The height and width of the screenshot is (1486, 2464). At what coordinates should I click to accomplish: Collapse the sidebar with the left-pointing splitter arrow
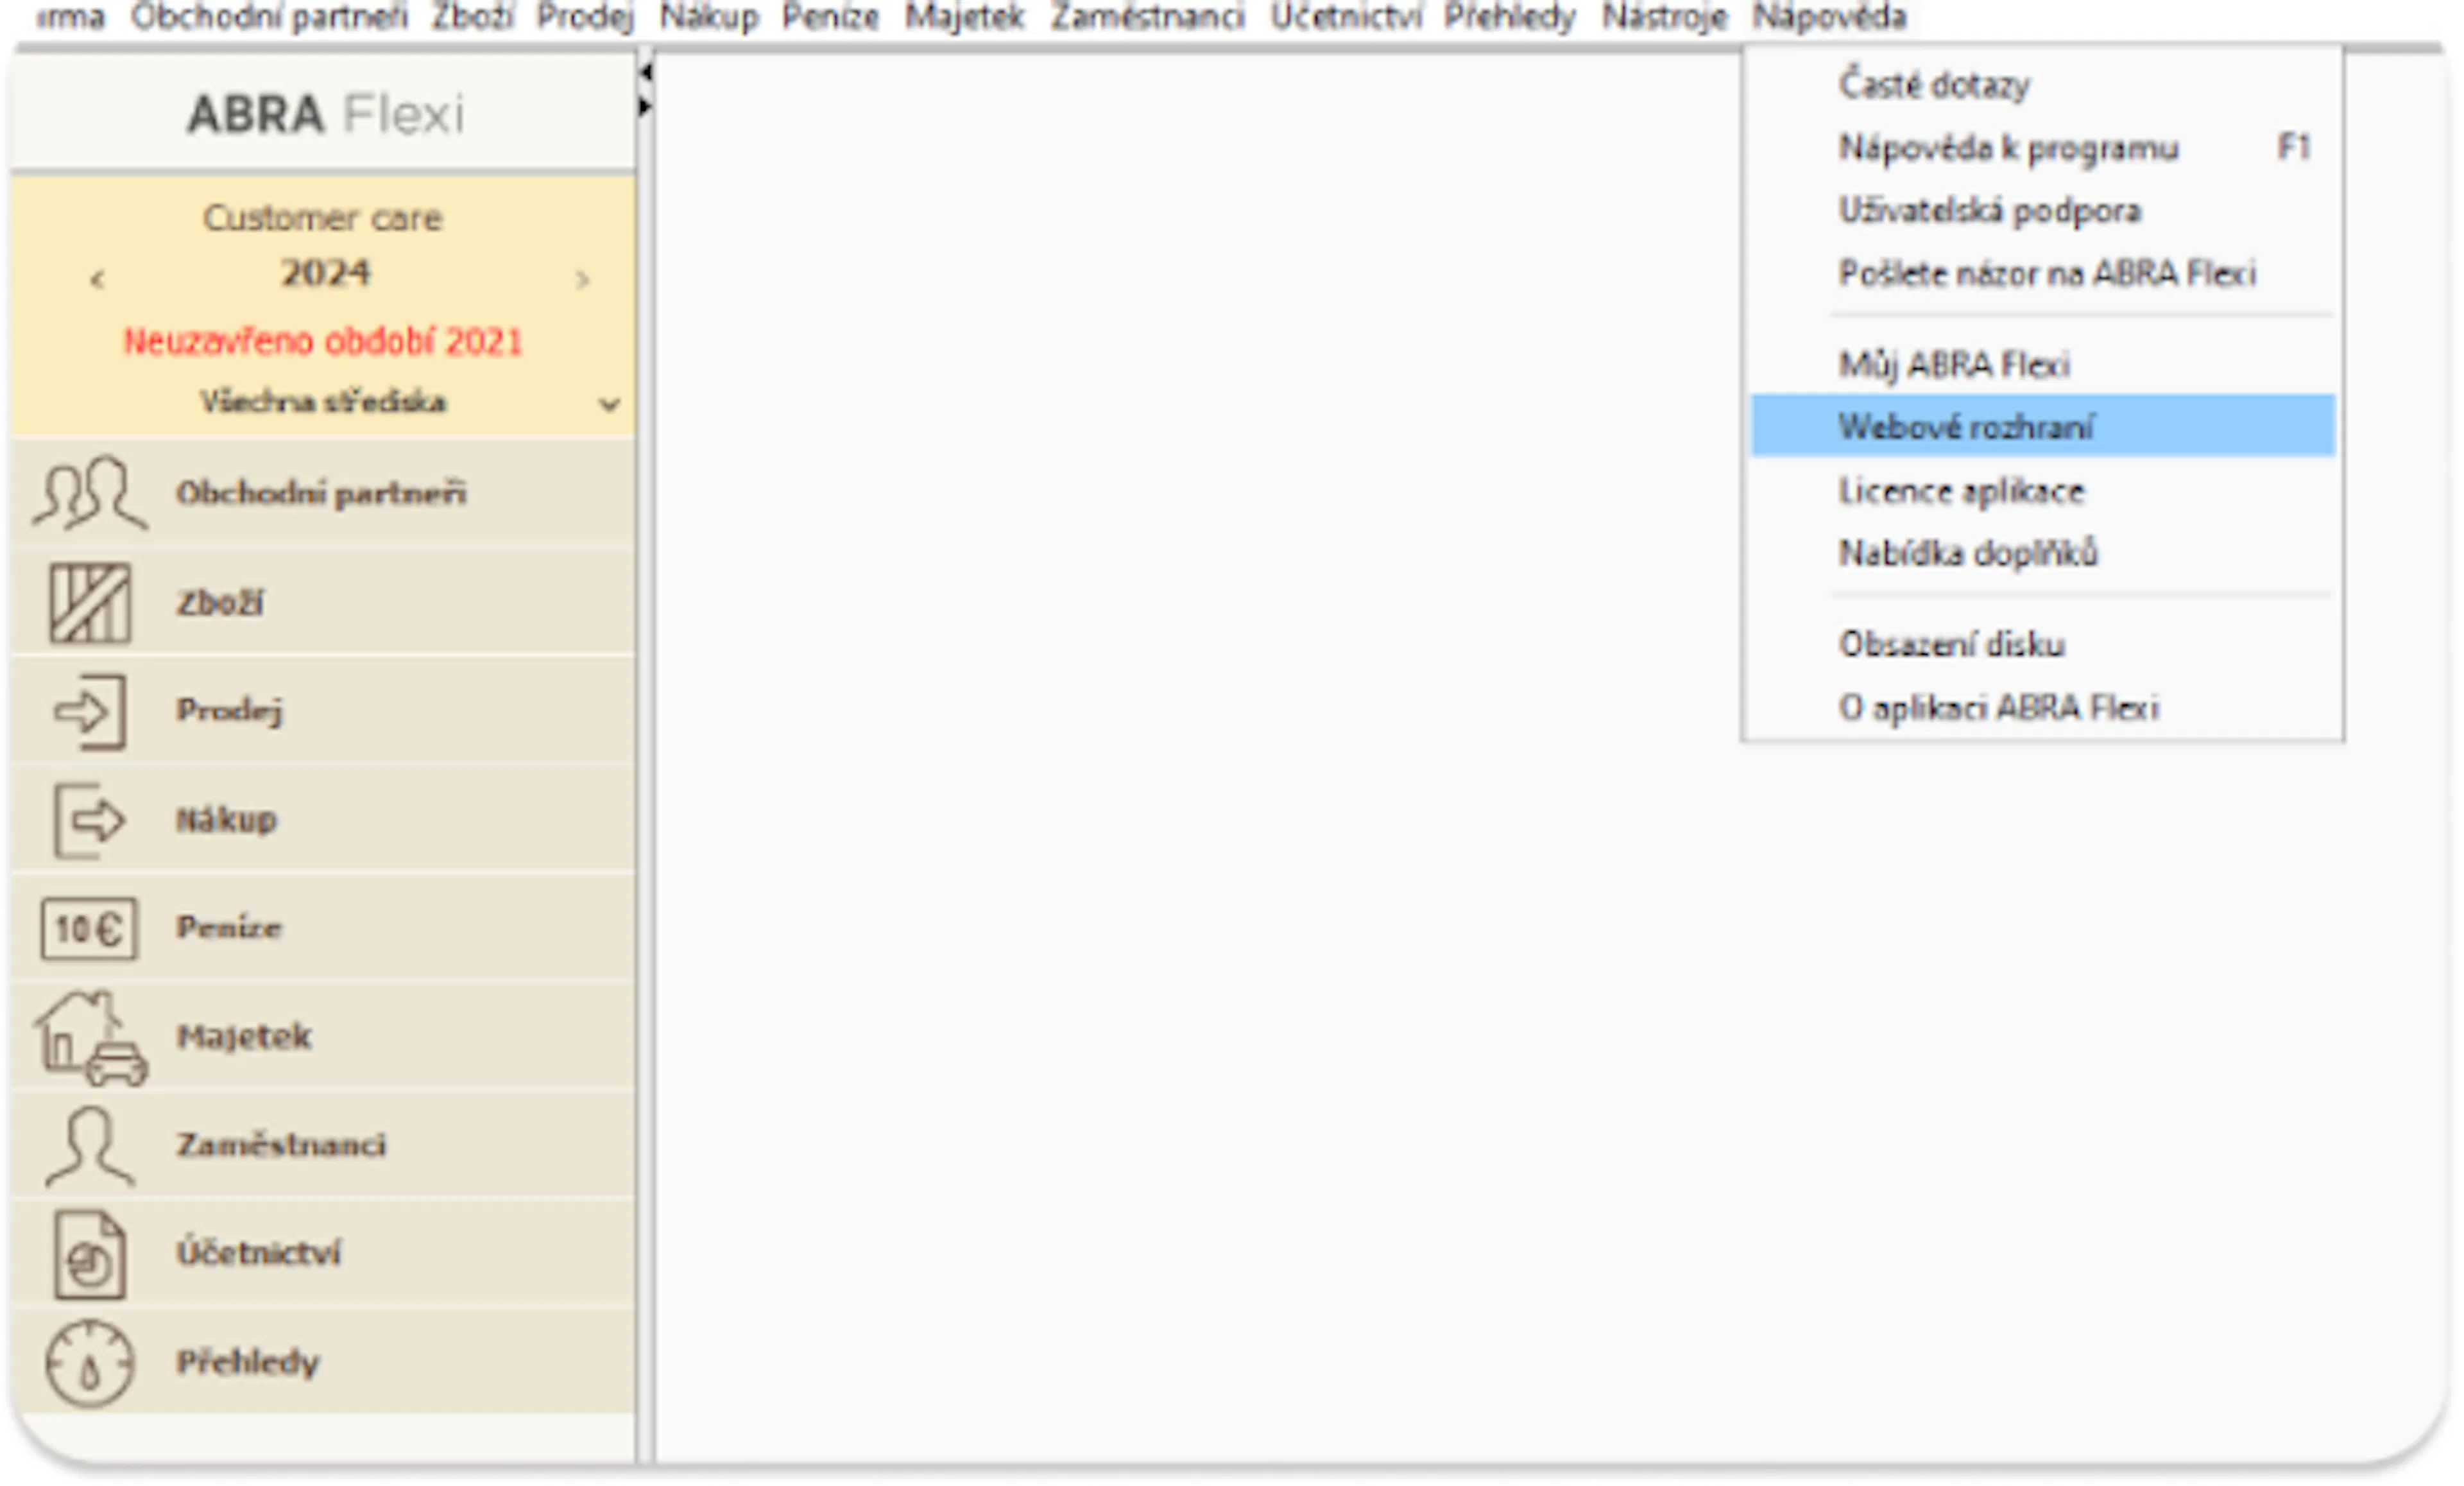tap(646, 73)
